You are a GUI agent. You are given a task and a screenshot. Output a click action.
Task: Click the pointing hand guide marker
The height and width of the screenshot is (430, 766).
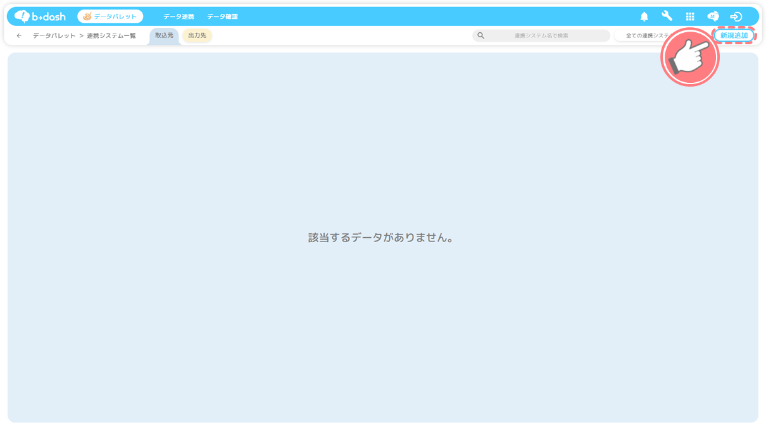[x=689, y=58]
